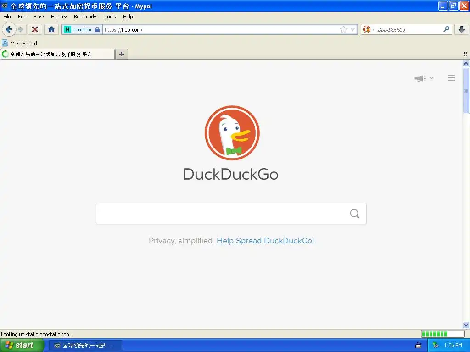The height and width of the screenshot is (352, 470).
Task: Open the Downloads arrow button
Action: point(462,29)
